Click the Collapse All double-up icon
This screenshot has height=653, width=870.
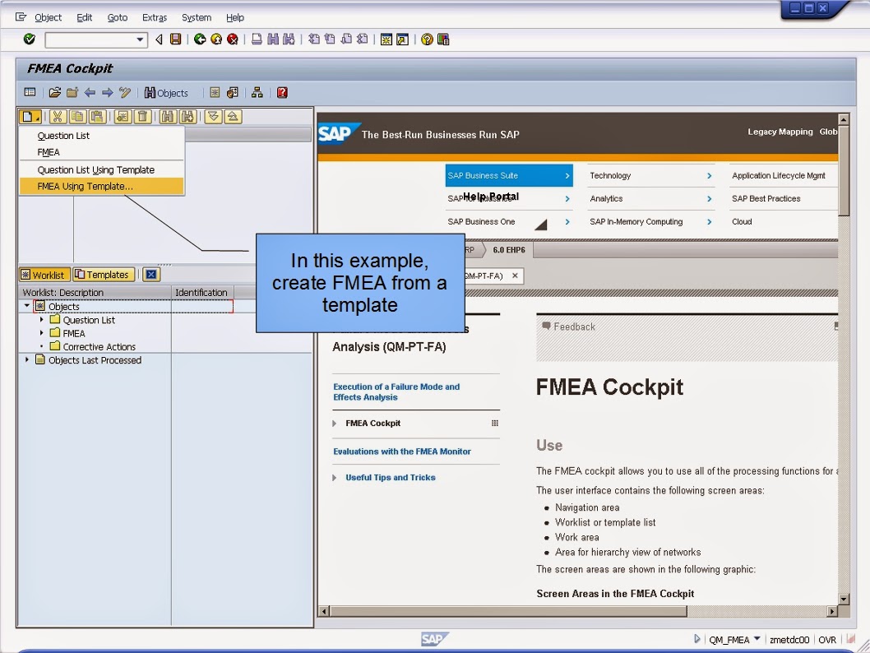[233, 117]
